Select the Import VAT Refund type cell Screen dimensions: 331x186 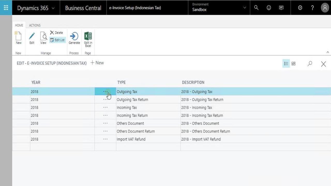click(148, 139)
